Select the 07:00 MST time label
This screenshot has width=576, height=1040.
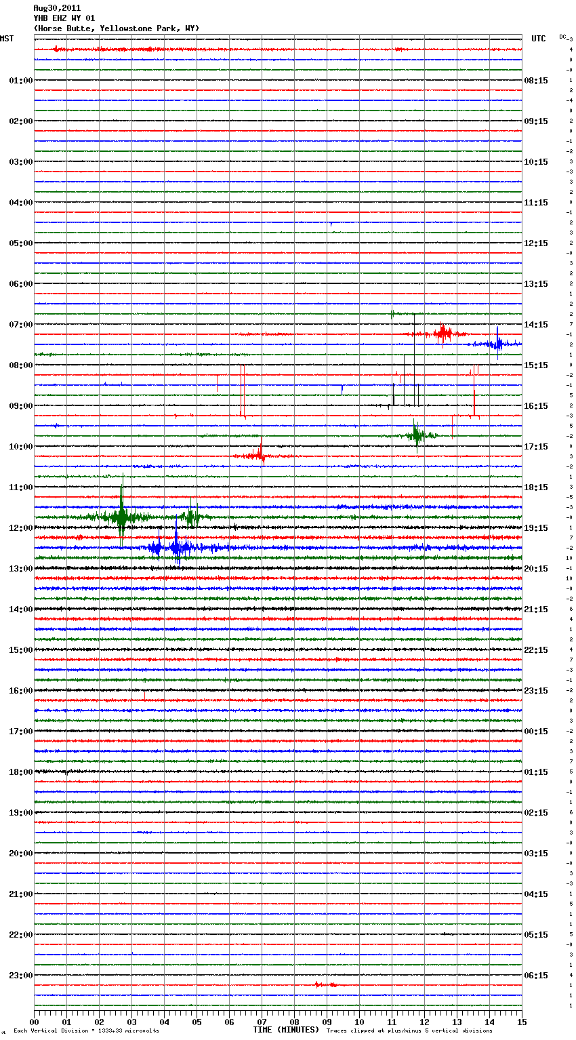(x=20, y=325)
